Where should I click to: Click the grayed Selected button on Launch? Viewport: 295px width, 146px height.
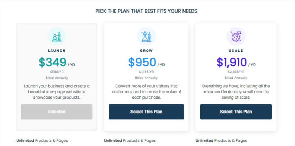(x=57, y=112)
